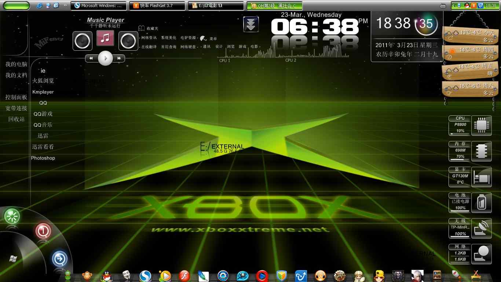The width and height of the screenshot is (501, 282).
Task: Launch the red circular play dock icon
Action: 262,276
